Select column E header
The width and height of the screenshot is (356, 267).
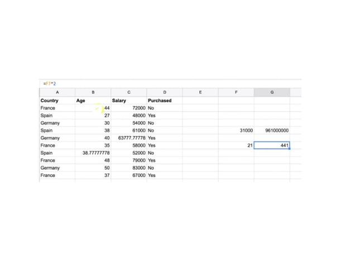tap(200, 92)
